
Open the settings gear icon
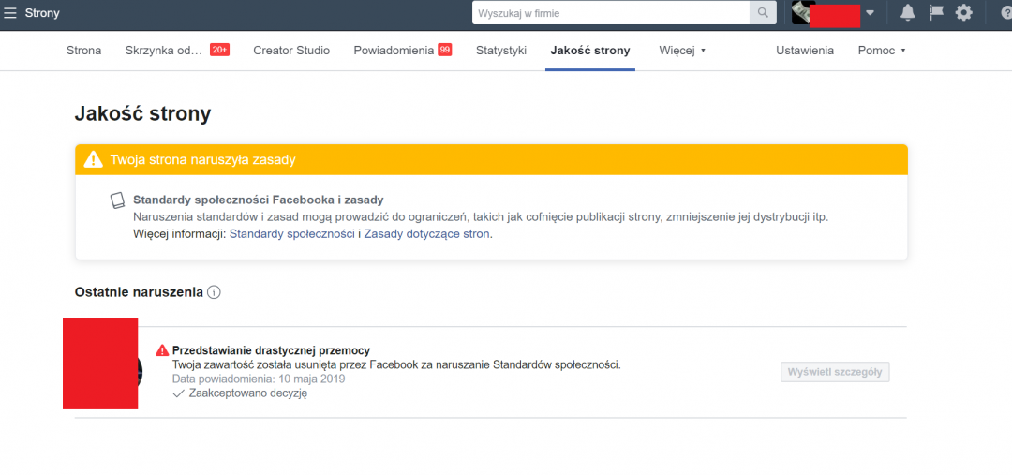click(963, 13)
